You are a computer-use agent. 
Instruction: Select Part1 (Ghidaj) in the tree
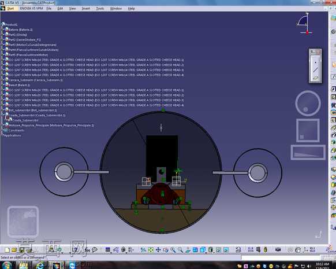(x=18, y=35)
